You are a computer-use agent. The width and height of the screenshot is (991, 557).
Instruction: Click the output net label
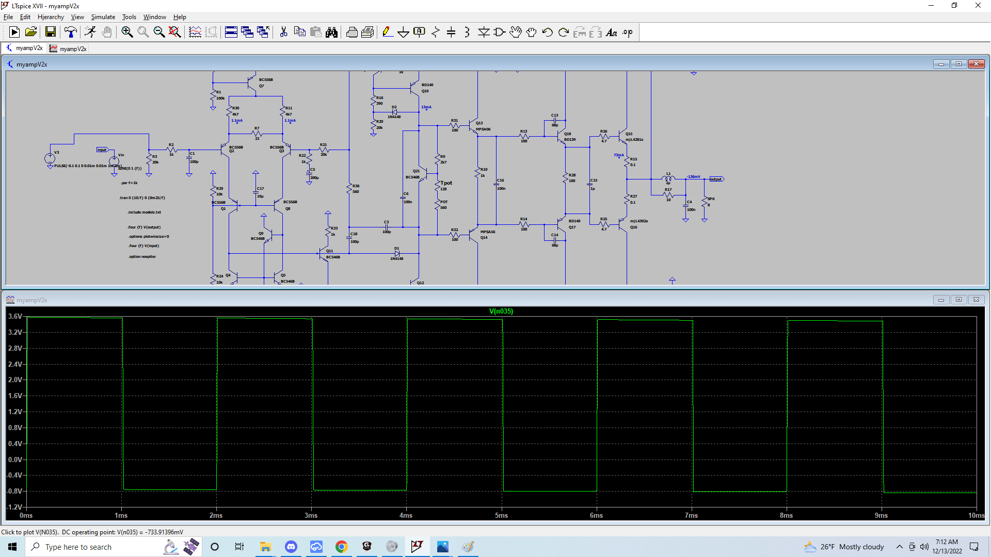(717, 179)
